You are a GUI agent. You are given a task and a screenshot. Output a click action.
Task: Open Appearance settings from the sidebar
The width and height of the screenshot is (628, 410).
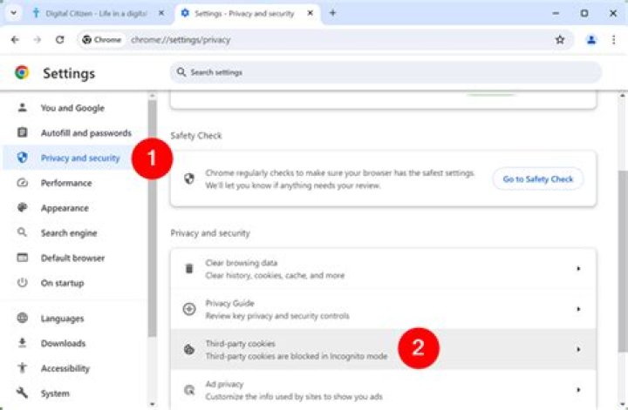pos(64,208)
